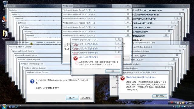Click the red error icon beside パスワードが短すぎます
Screen dimensions: 194x109
click(75, 58)
